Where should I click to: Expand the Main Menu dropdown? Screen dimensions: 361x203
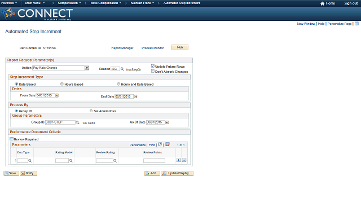pos(35,3)
